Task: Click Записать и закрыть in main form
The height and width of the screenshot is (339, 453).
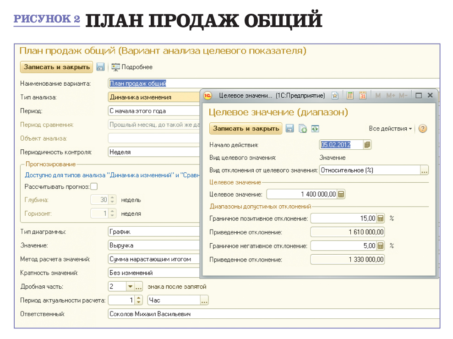Action: 57,67
